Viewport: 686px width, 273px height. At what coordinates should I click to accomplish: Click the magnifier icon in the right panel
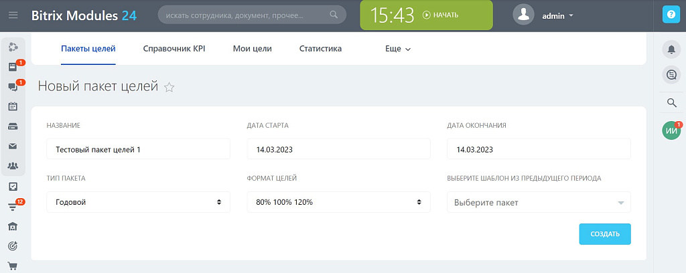pos(670,102)
